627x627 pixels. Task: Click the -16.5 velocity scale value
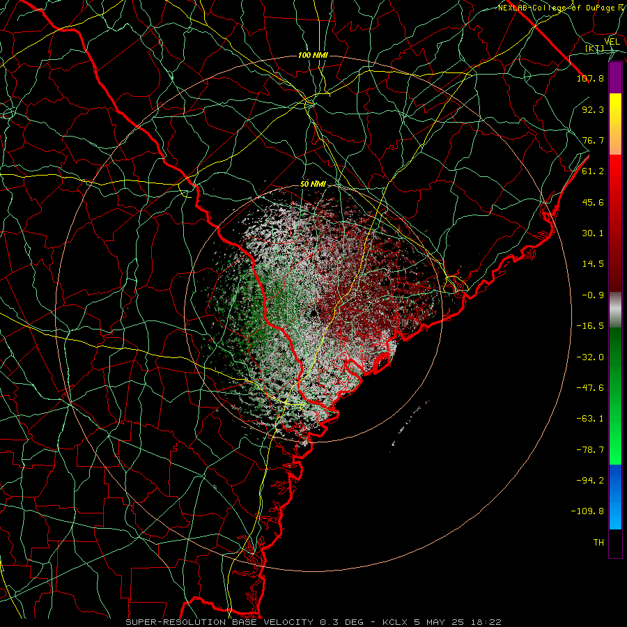click(x=590, y=326)
